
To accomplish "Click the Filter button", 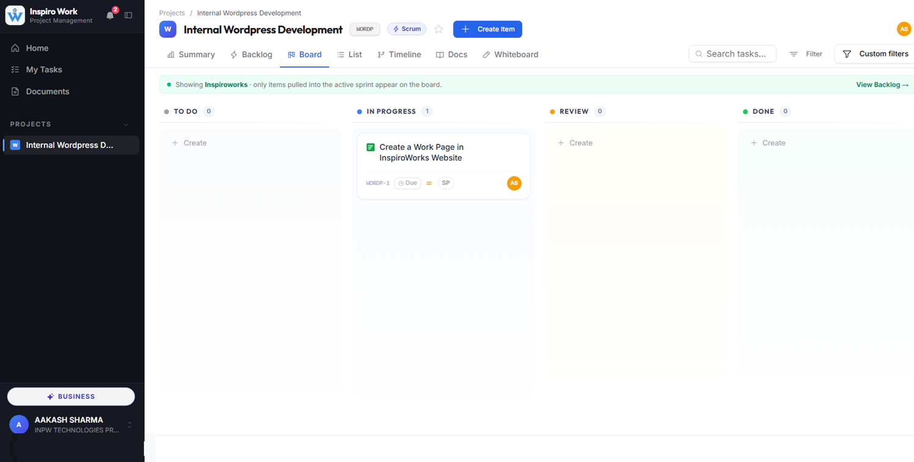I will (x=806, y=54).
